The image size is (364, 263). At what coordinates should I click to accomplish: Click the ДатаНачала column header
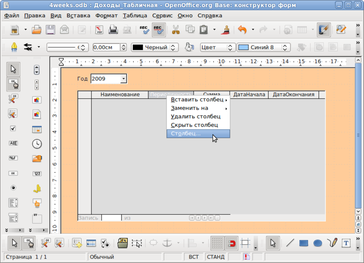249,95
